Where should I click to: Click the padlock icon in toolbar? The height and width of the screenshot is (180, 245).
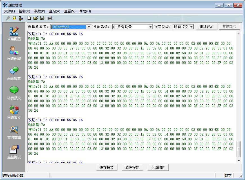tap(14, 18)
